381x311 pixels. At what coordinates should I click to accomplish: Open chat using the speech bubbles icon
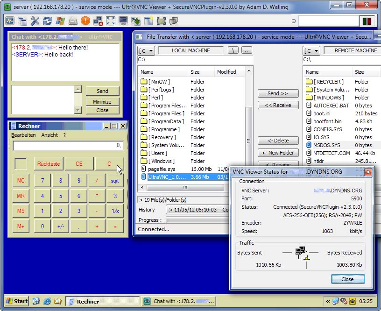click(174, 21)
